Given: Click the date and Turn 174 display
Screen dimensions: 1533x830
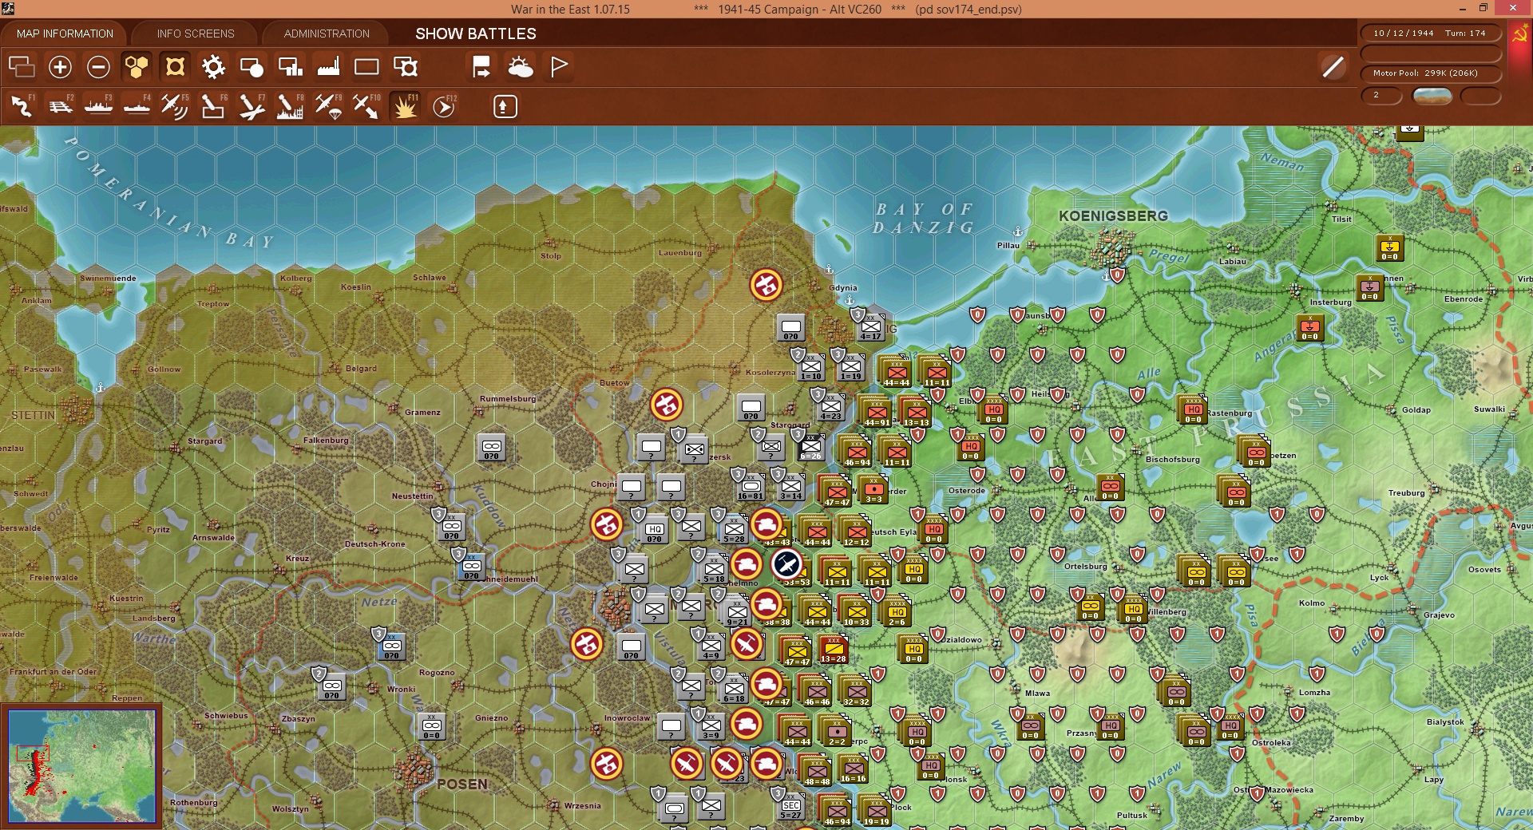Looking at the screenshot, I should [x=1430, y=34].
